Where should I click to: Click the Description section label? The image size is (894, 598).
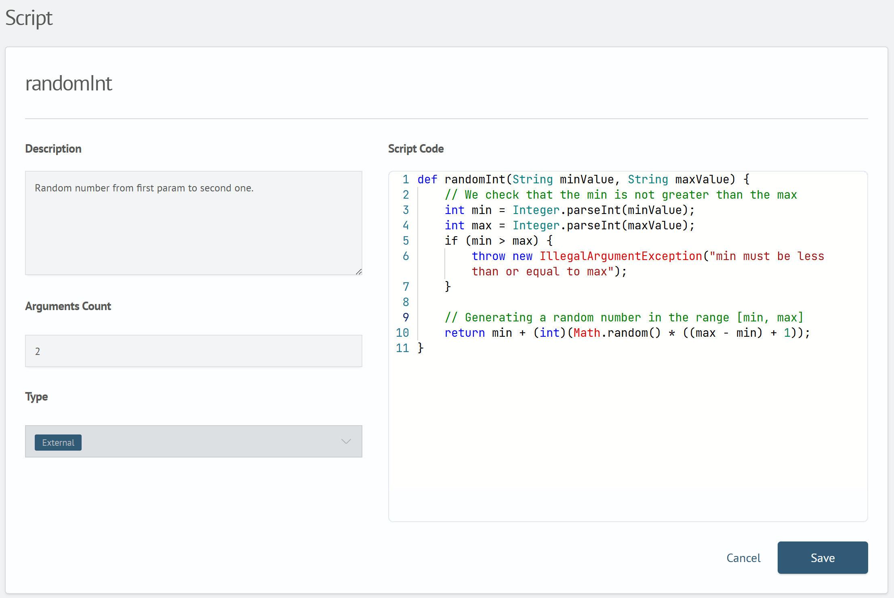click(53, 149)
